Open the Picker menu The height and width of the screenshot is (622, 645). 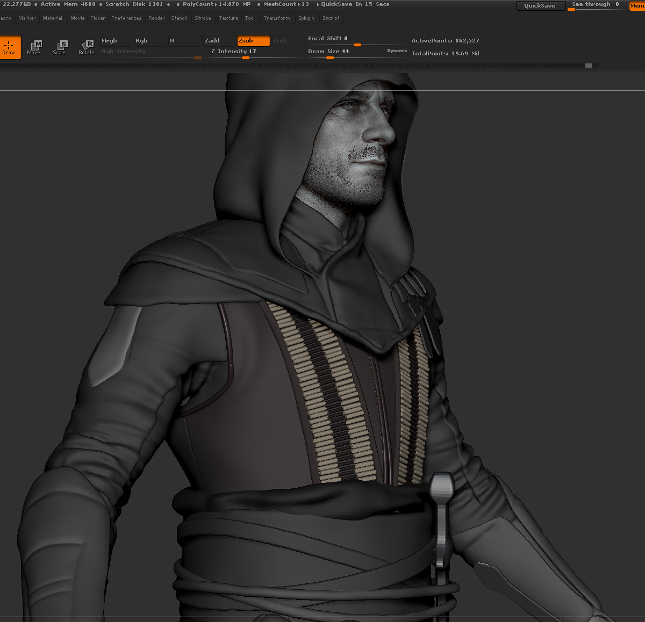coord(98,18)
